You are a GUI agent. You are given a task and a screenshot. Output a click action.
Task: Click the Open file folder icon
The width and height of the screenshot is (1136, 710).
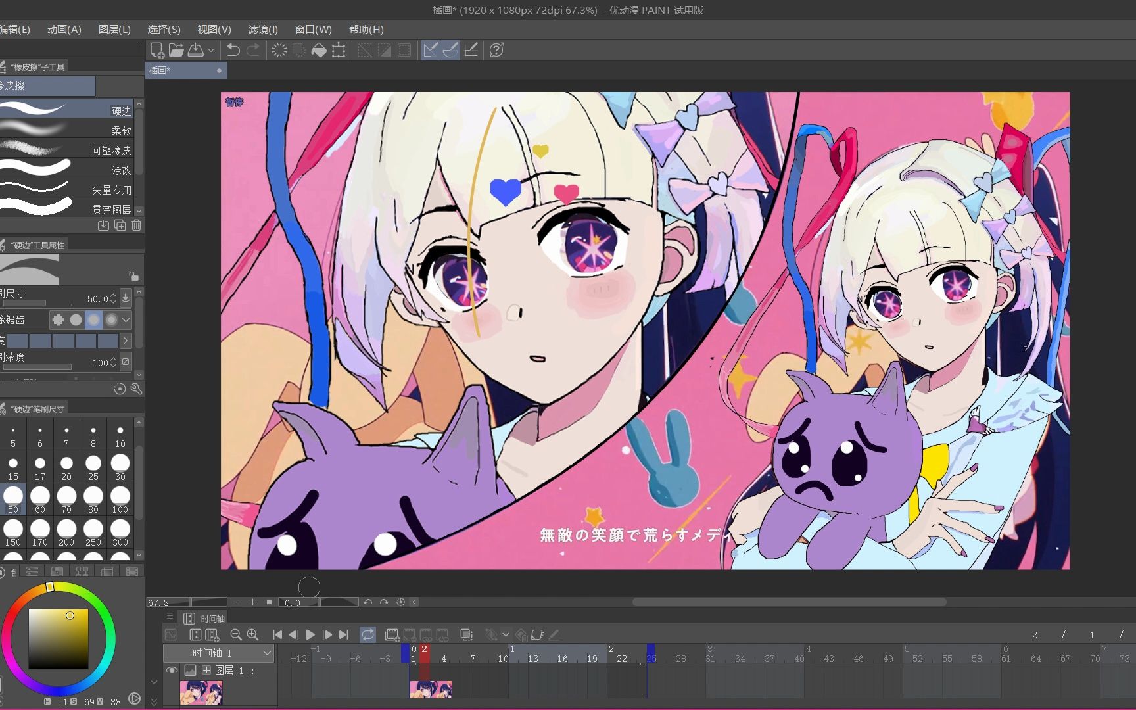[x=176, y=50]
